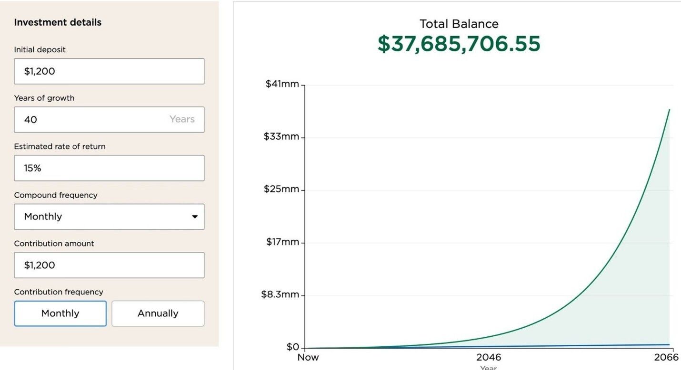Click the Now label on x-axis
The image size is (681, 370).
[x=308, y=357]
